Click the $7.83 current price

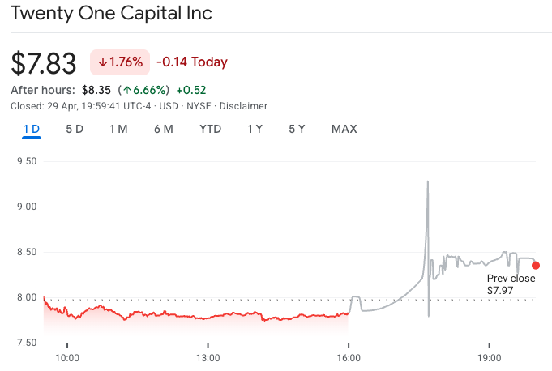[44, 62]
